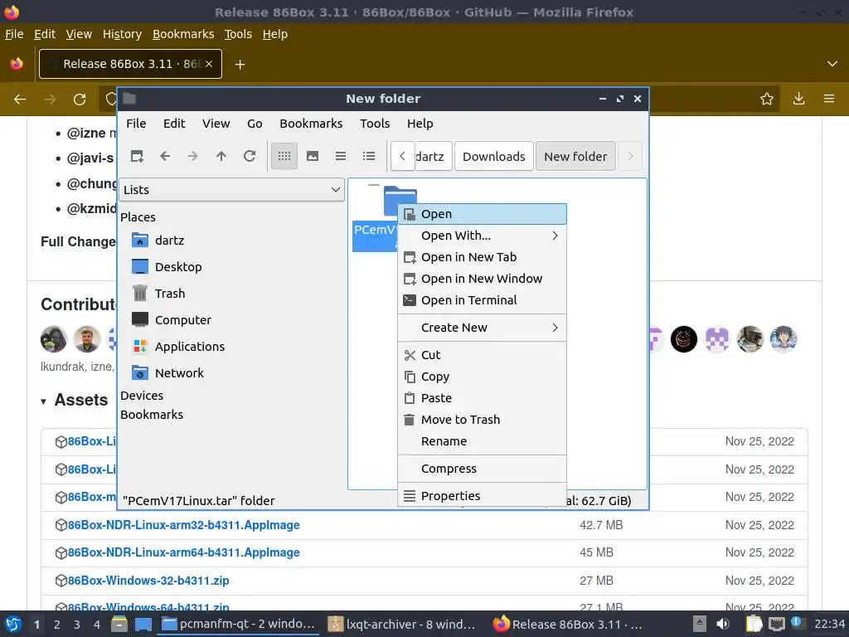List all Firefox tabs chevron
Screen dimensions: 849x637
832,64
